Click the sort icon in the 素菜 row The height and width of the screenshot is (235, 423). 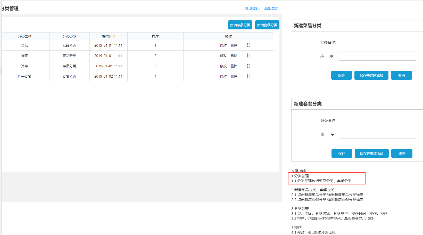click(248, 56)
